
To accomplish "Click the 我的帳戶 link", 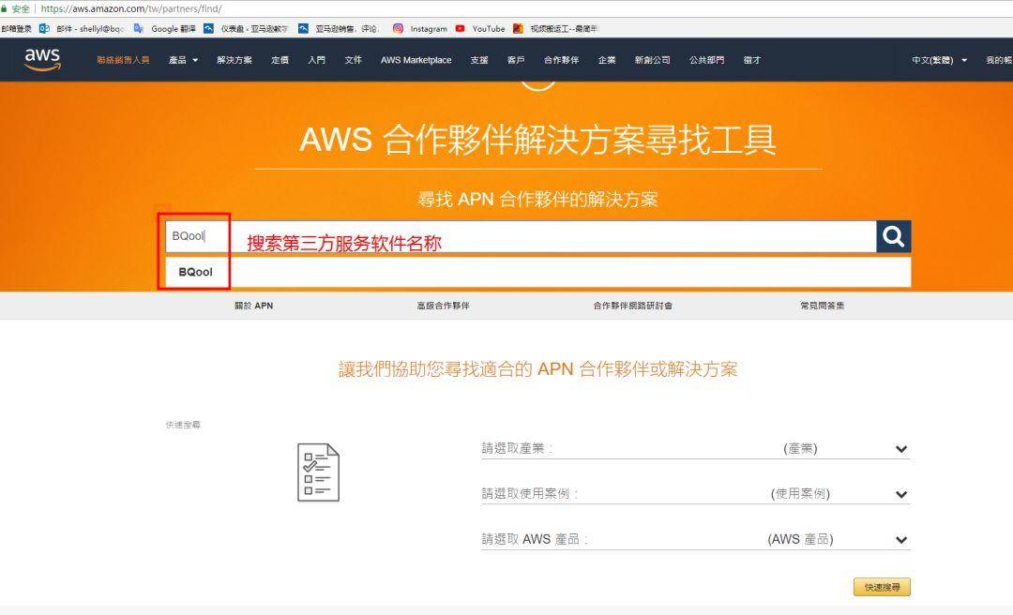I will click(999, 60).
